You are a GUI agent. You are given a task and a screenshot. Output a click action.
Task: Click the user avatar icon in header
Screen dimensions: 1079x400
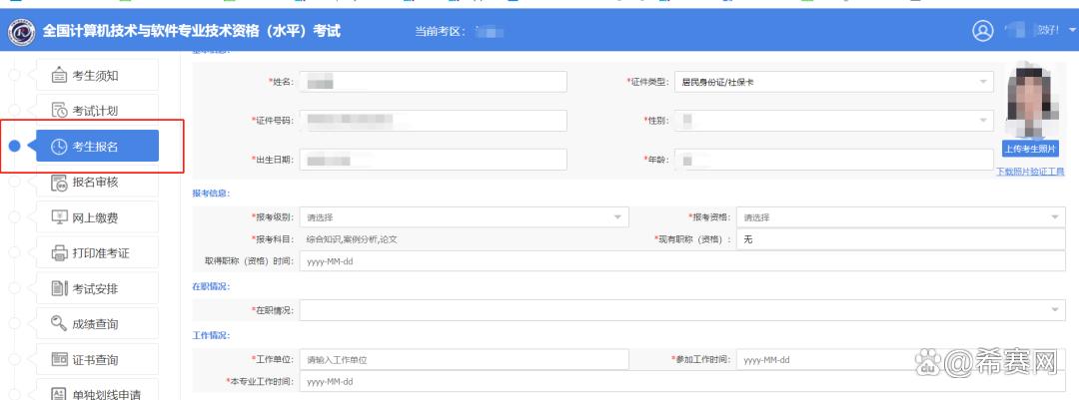tap(982, 31)
